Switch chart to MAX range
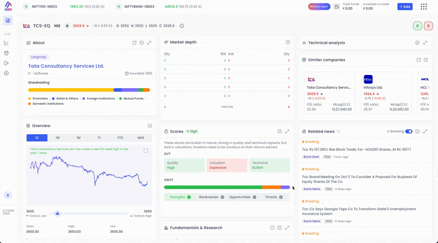438x243 pixels. 141,138
